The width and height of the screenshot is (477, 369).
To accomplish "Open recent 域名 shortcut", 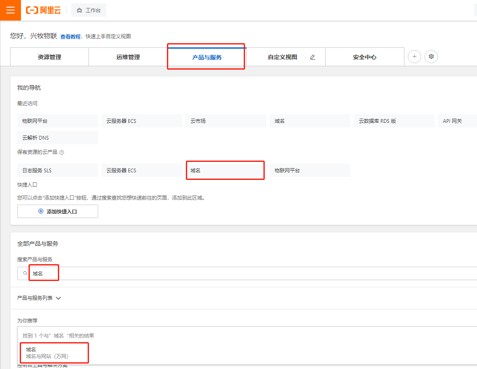I will coord(310,121).
